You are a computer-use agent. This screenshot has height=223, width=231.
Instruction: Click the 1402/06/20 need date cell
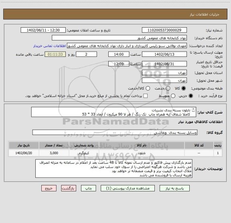click(24, 153)
